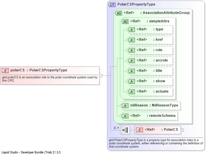Click the CT icon of PolarCSPropertyType
206x154 pixels.
pyautogui.click(x=112, y=5)
